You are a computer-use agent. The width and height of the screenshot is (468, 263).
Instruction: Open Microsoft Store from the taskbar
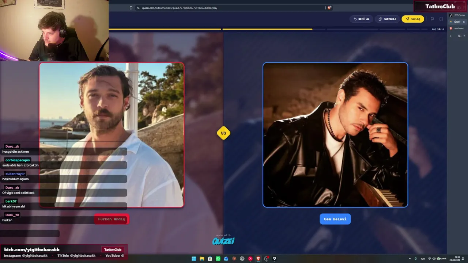point(210,259)
